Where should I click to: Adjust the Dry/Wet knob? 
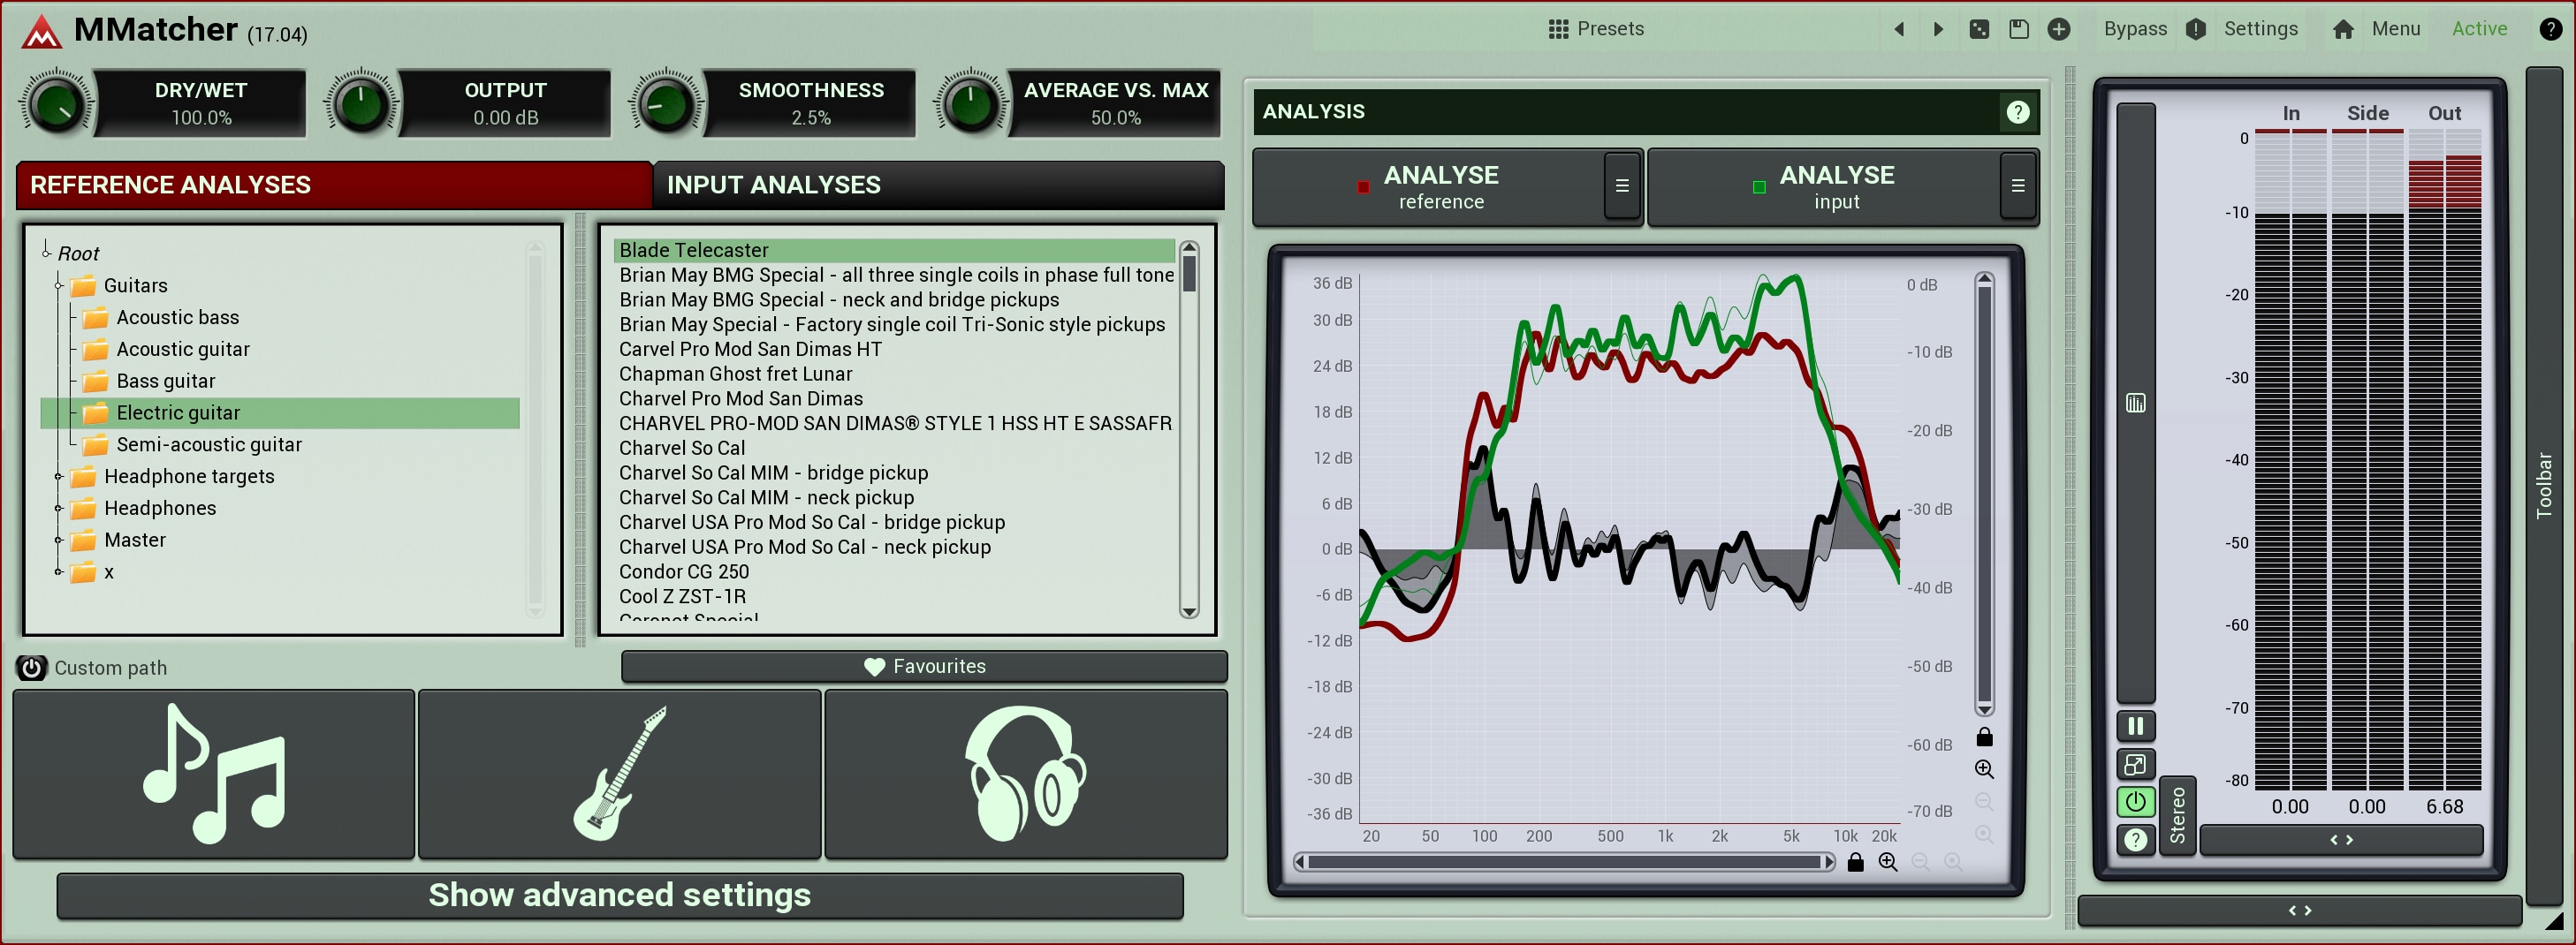[57, 104]
